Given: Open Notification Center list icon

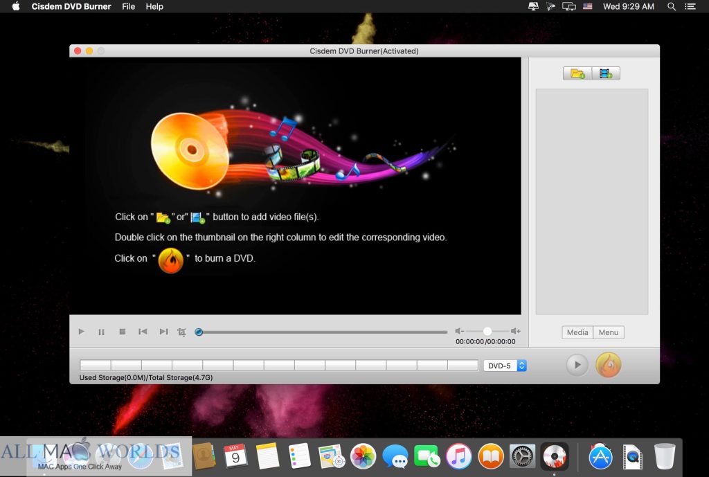Looking at the screenshot, I should [690, 6].
